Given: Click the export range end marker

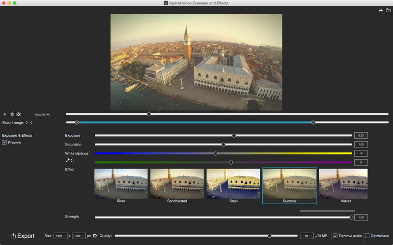Looking at the screenshot, I should (313, 122).
